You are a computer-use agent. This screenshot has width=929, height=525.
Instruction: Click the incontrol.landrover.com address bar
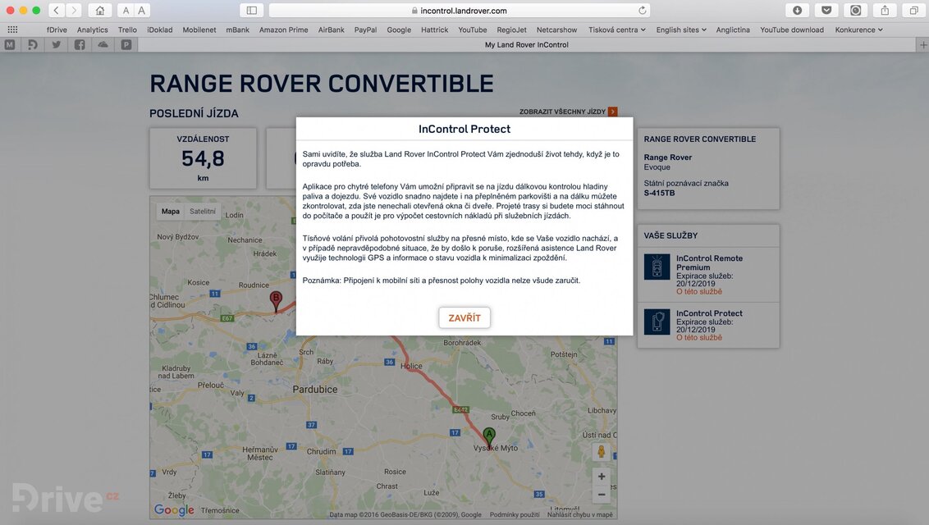[x=459, y=11]
